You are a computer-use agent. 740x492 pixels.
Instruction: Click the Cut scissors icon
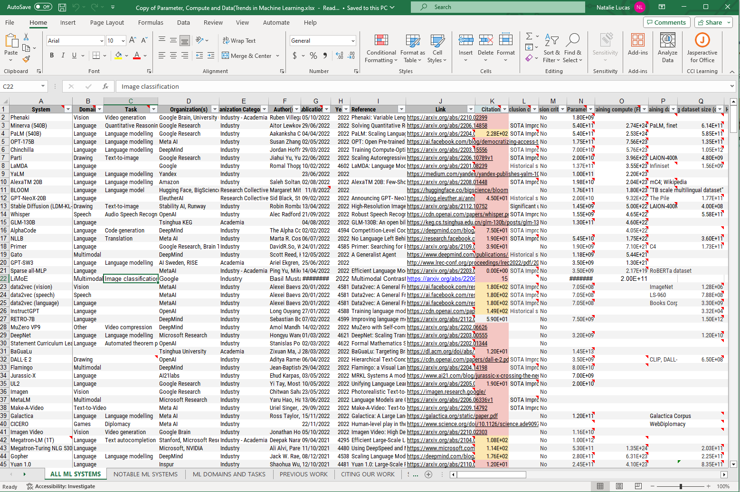[x=26, y=37]
